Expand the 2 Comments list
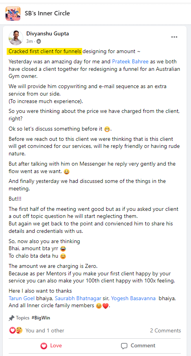The width and height of the screenshot is (191, 356). [165, 330]
